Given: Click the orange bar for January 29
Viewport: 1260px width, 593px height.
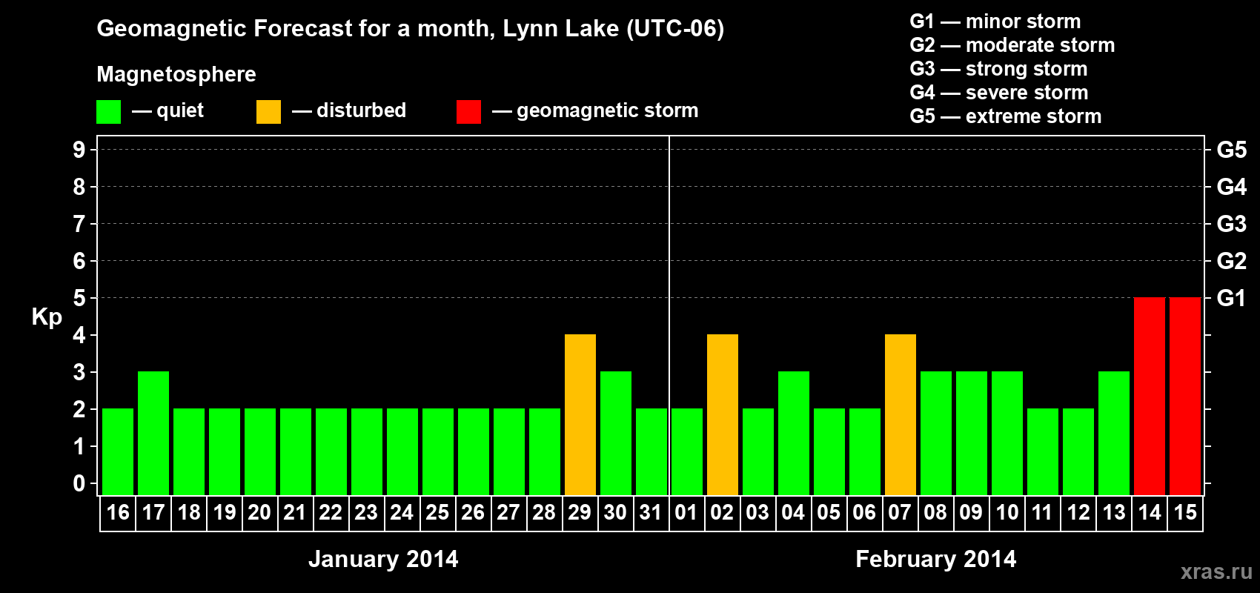Looking at the screenshot, I should (x=580, y=414).
